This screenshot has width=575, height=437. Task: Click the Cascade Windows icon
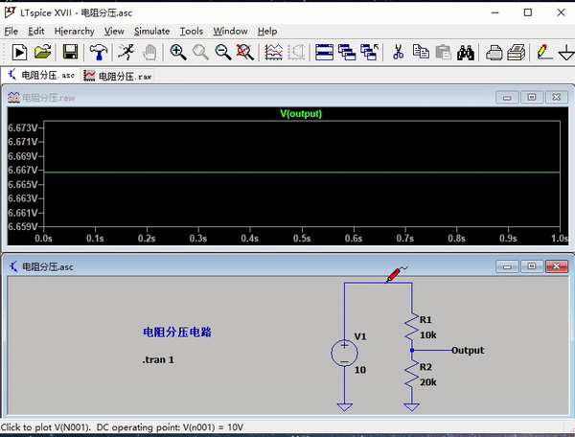coord(347,53)
